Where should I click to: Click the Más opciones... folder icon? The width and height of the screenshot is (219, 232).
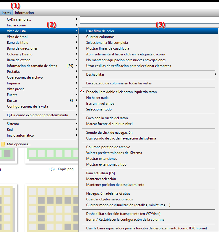3,144
